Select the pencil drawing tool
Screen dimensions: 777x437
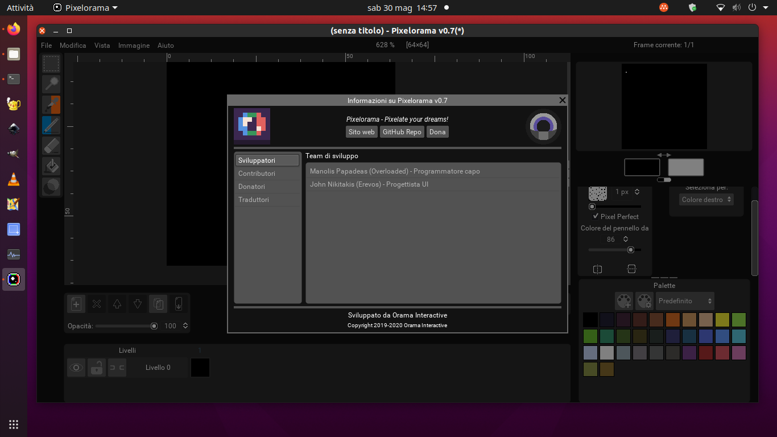click(x=51, y=125)
